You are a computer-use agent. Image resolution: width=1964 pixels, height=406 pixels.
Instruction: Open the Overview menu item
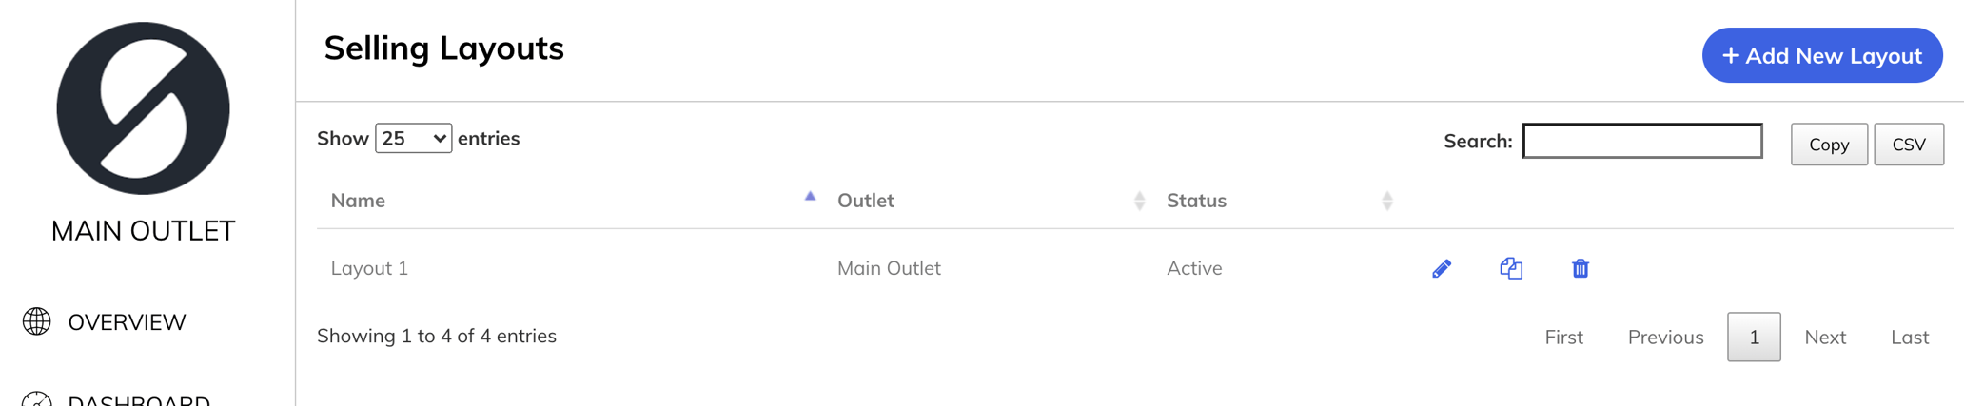pyautogui.click(x=127, y=322)
